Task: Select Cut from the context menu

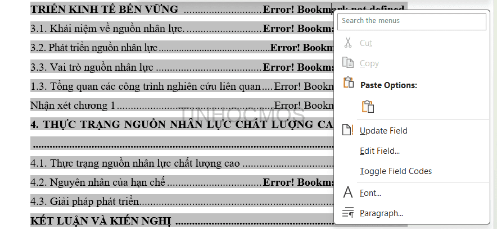Action: click(366, 43)
